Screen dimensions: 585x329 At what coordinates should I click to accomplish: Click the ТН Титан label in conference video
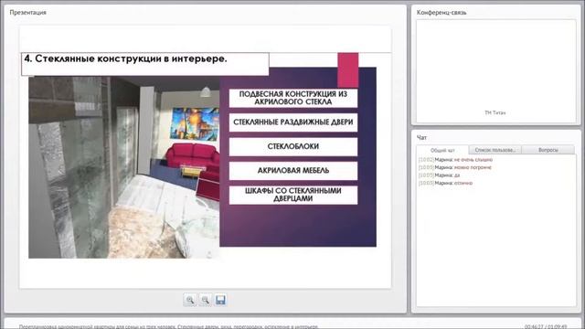point(495,112)
